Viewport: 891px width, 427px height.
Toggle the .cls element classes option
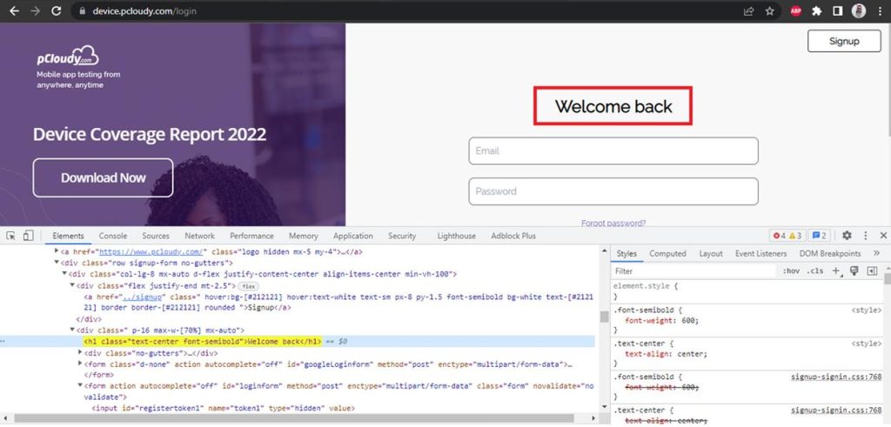coord(815,270)
